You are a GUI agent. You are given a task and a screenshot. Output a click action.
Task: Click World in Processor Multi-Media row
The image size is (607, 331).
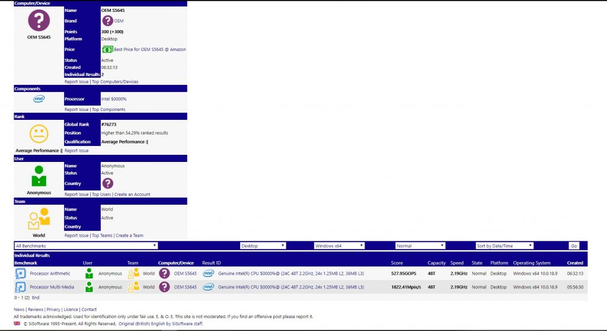[x=149, y=287]
